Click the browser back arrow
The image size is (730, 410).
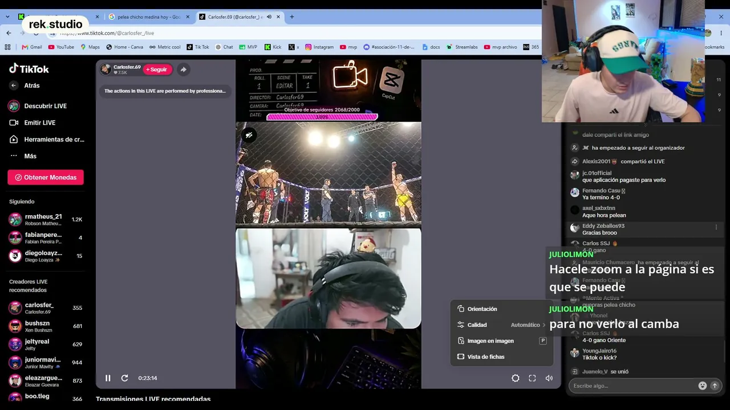pos(9,33)
